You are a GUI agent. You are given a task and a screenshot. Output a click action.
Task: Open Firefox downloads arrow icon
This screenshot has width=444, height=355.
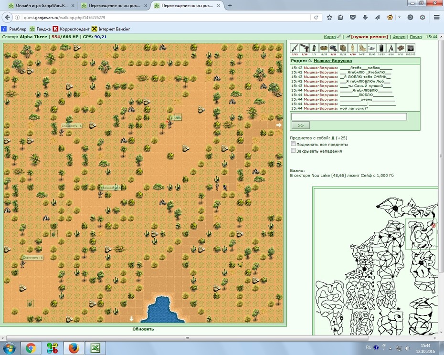(365, 18)
